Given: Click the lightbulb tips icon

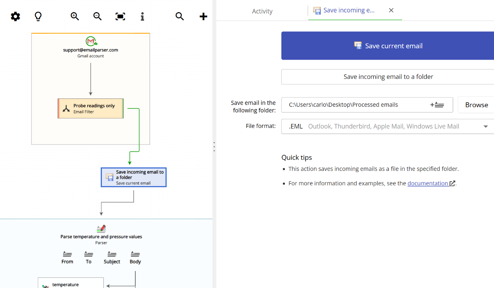Looking at the screenshot, I should [38, 16].
